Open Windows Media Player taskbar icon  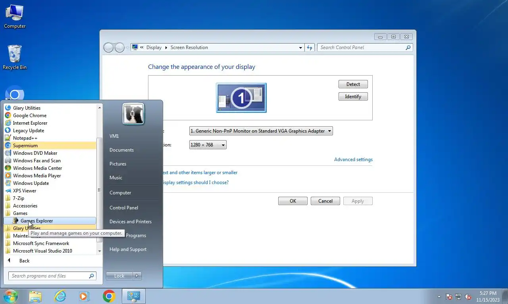pyautogui.click(x=84, y=296)
